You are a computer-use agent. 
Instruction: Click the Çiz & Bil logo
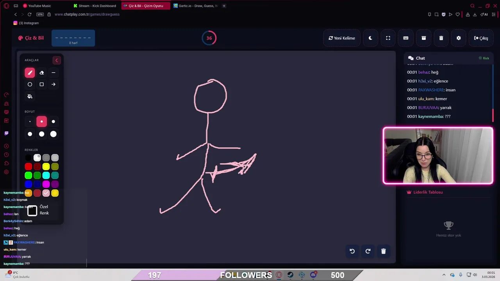(31, 38)
